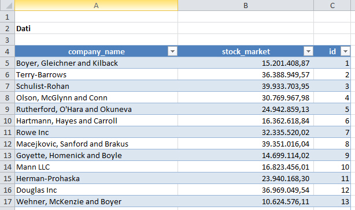
Task: Select value 23.940.168,30
Action: tap(246, 178)
